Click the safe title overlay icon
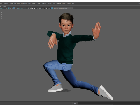Viewport: 140px width, 105px height. 3,8
